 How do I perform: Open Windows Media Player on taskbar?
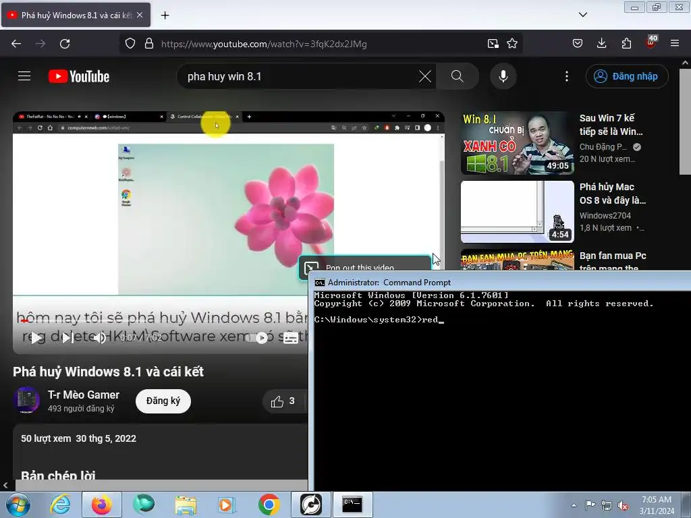pyautogui.click(x=227, y=505)
